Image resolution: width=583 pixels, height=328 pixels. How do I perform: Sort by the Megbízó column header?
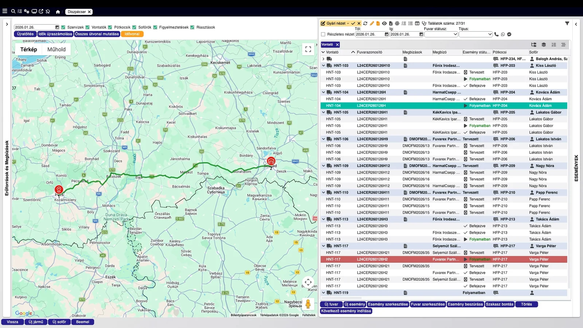(x=439, y=52)
